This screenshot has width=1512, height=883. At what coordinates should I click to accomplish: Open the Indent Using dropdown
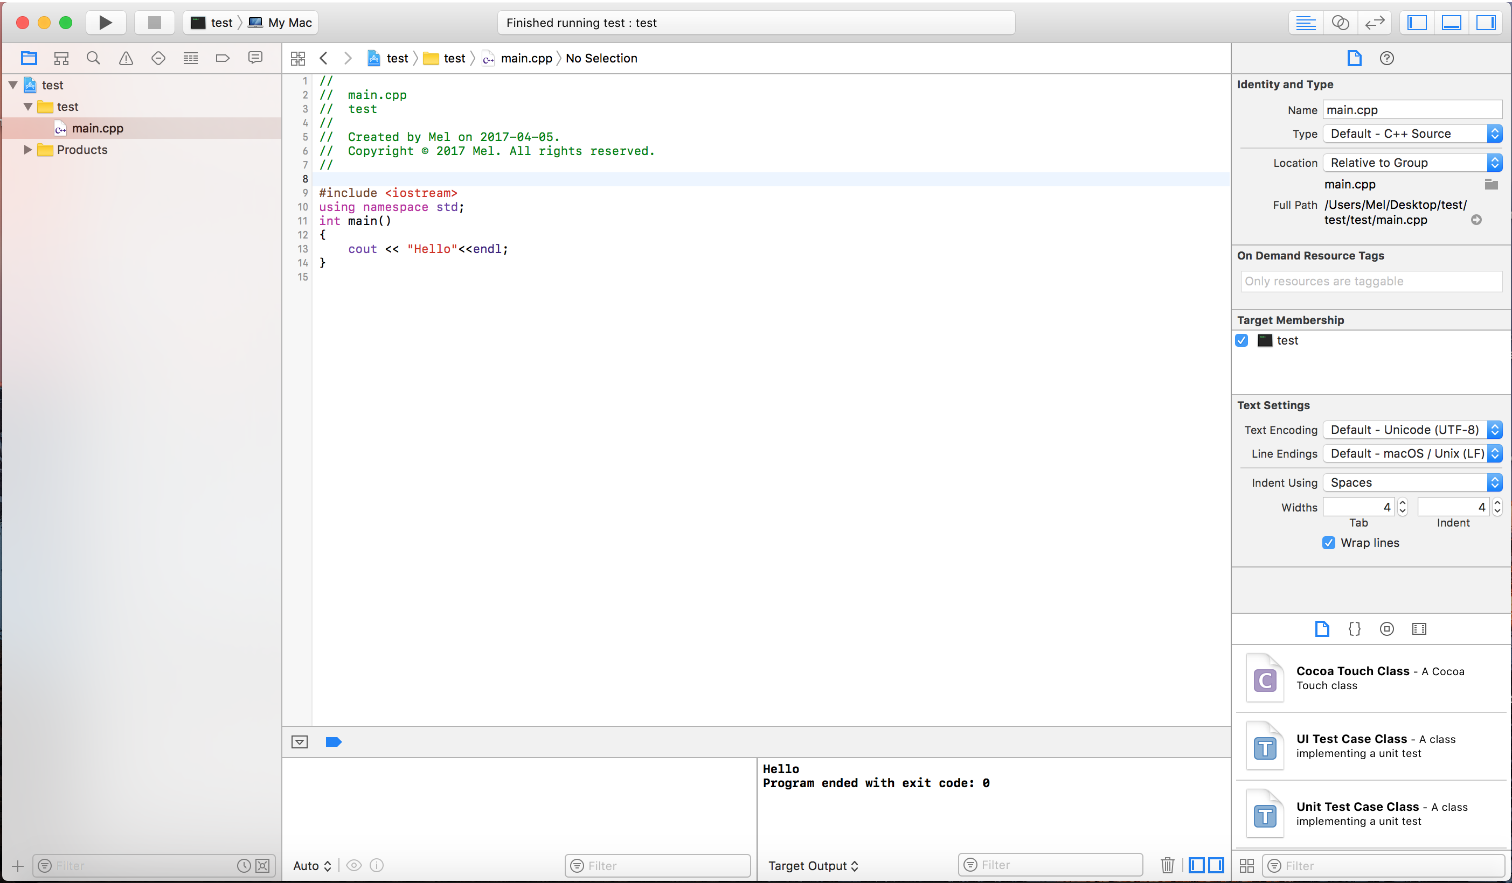tap(1412, 482)
